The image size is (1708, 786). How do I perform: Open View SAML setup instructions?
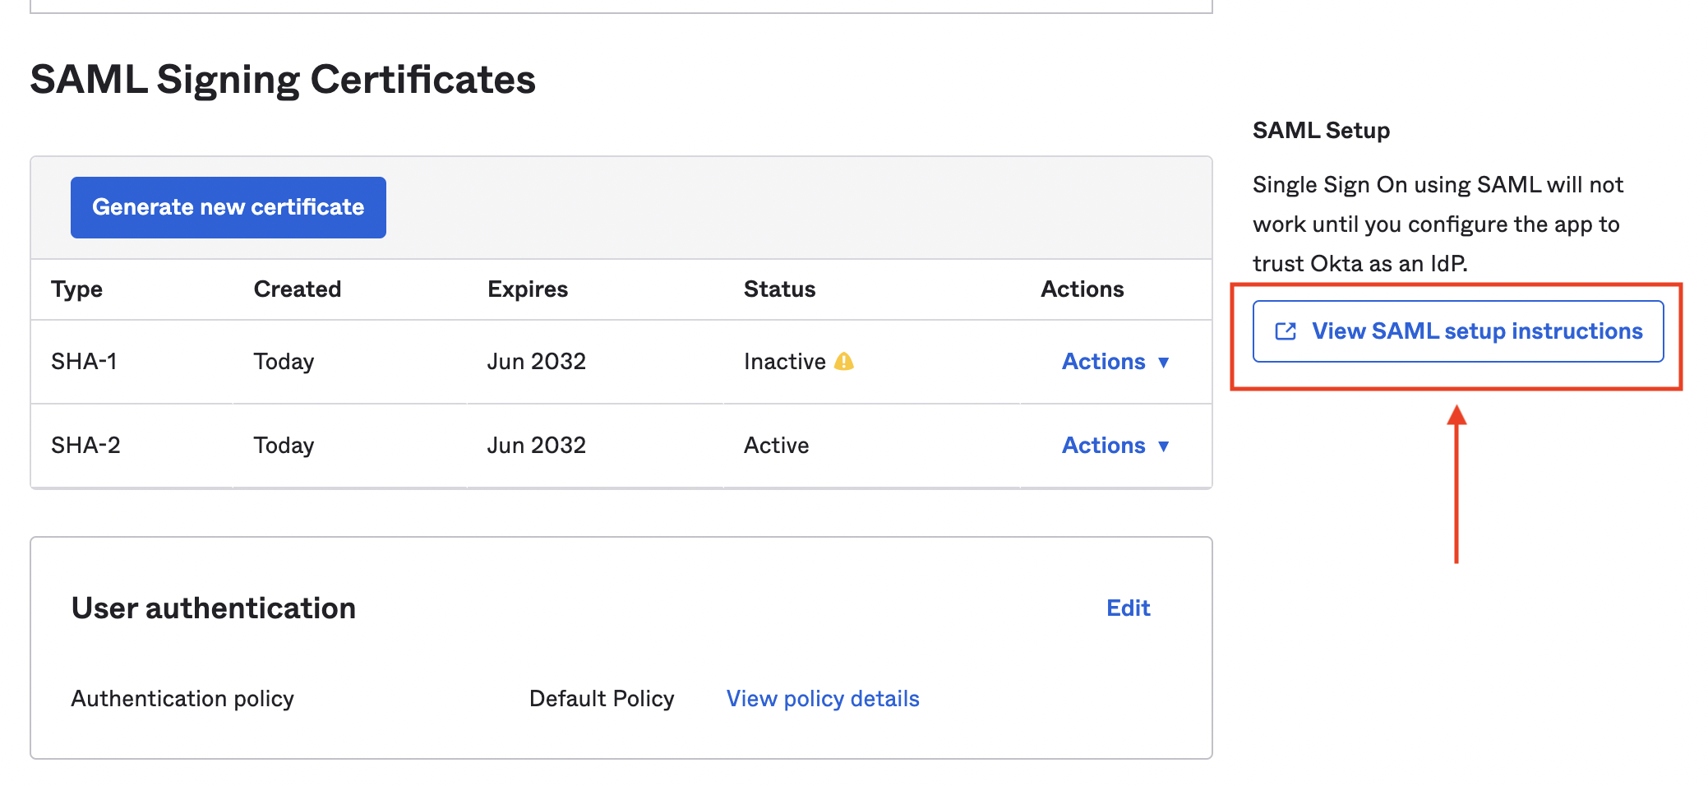(x=1456, y=331)
